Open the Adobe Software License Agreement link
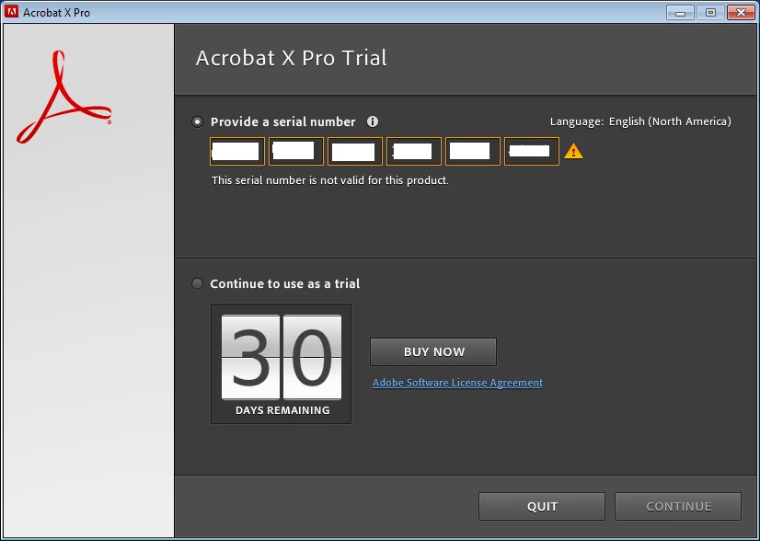 point(457,383)
